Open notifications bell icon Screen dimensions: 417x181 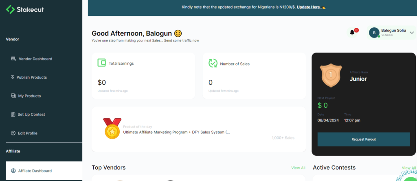coord(352,33)
